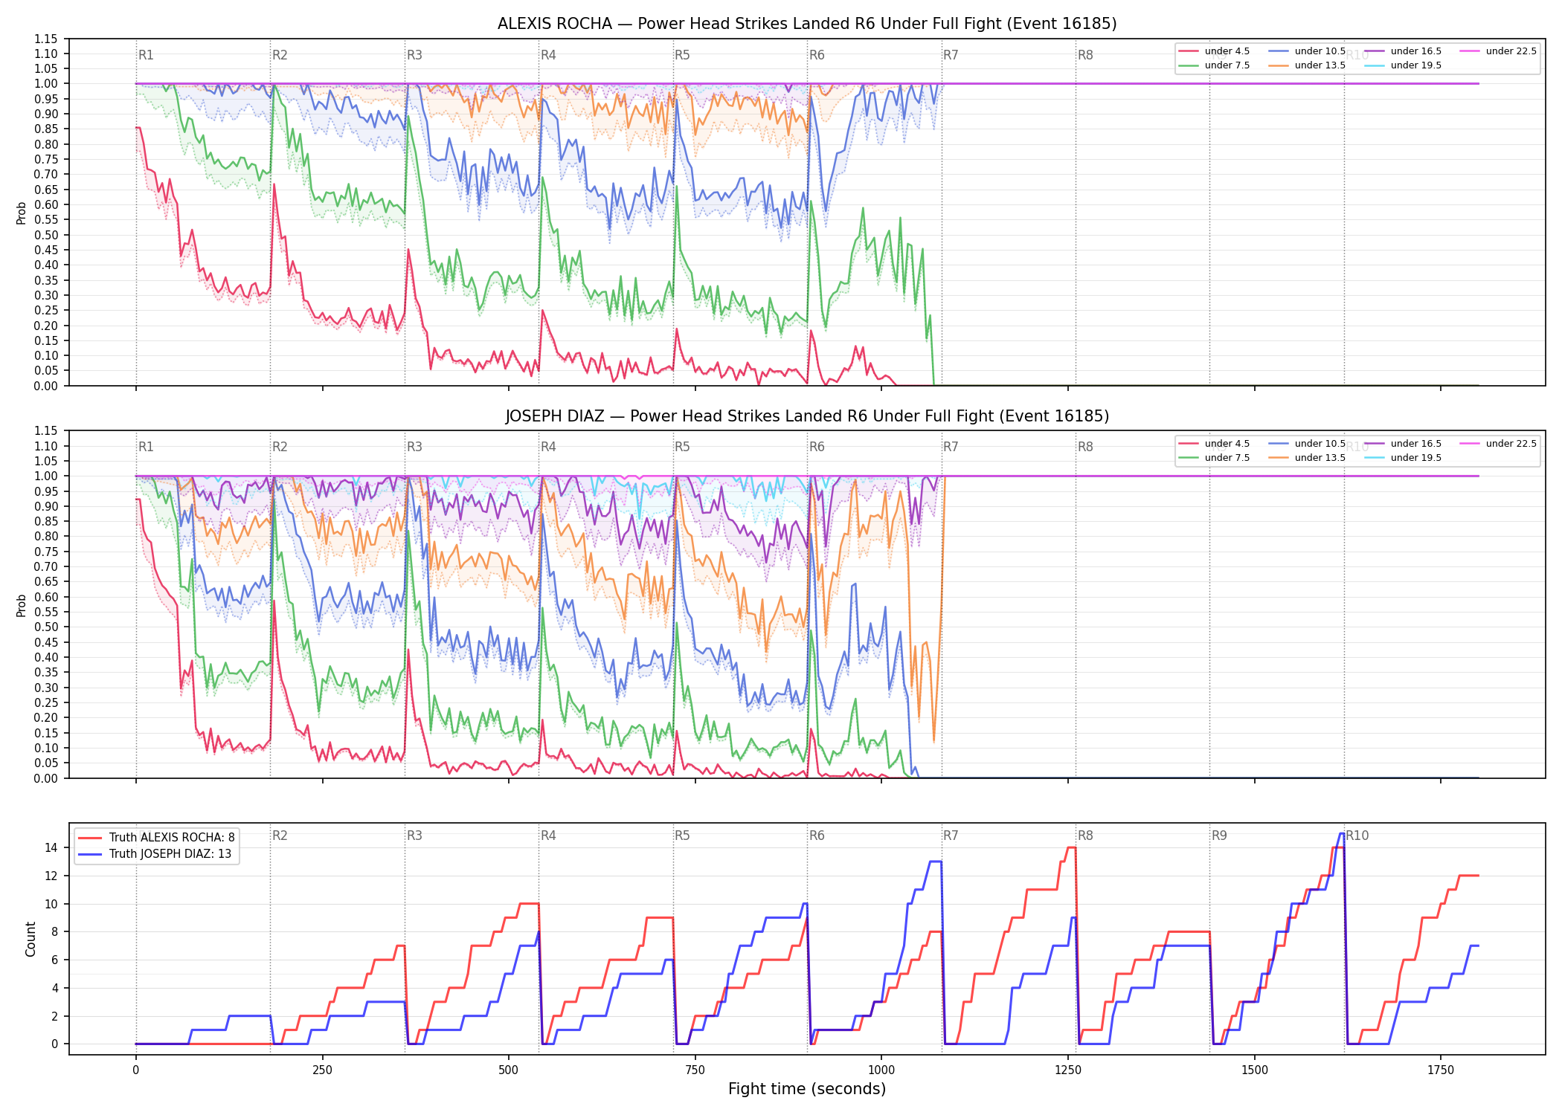This screenshot has width=1562, height=1115.
Task: Click the 10 tick on Count axis
Action: click(51, 904)
